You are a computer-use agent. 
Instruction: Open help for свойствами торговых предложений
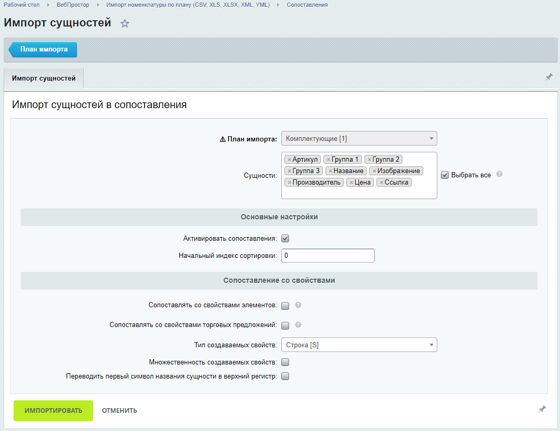[x=298, y=324]
